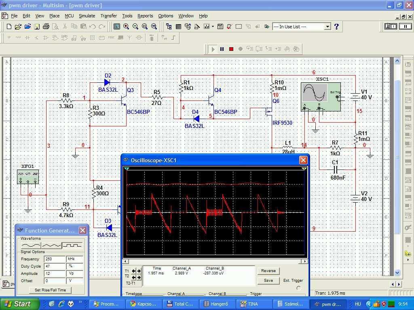Click the help question mark icon
414x310 pixels.
click(x=336, y=27)
